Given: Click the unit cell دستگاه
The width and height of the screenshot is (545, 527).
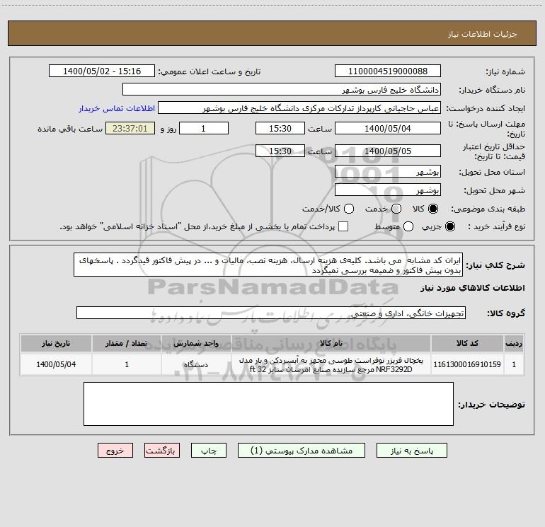Looking at the screenshot, I should click(x=196, y=364).
